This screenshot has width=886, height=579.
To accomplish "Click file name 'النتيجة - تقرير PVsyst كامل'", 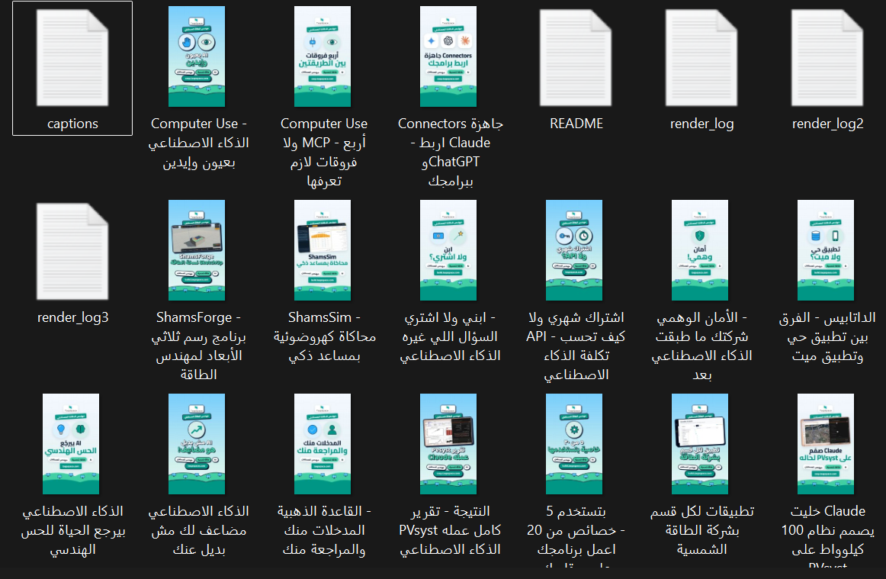I will 451,530.
